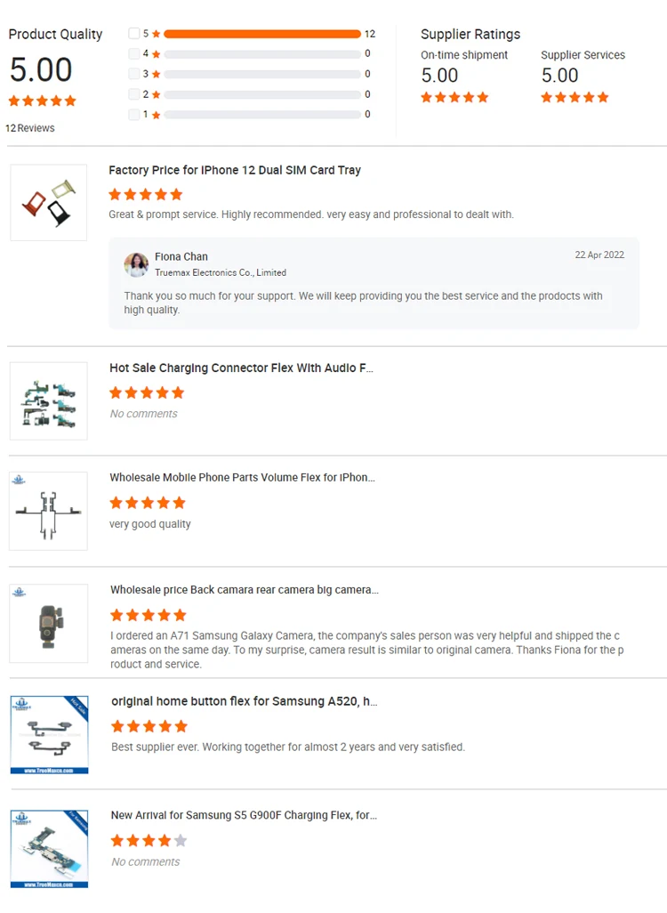Image resolution: width=667 pixels, height=913 pixels.
Task: Check the 5-star rating filter checkbox
Action: (x=134, y=34)
